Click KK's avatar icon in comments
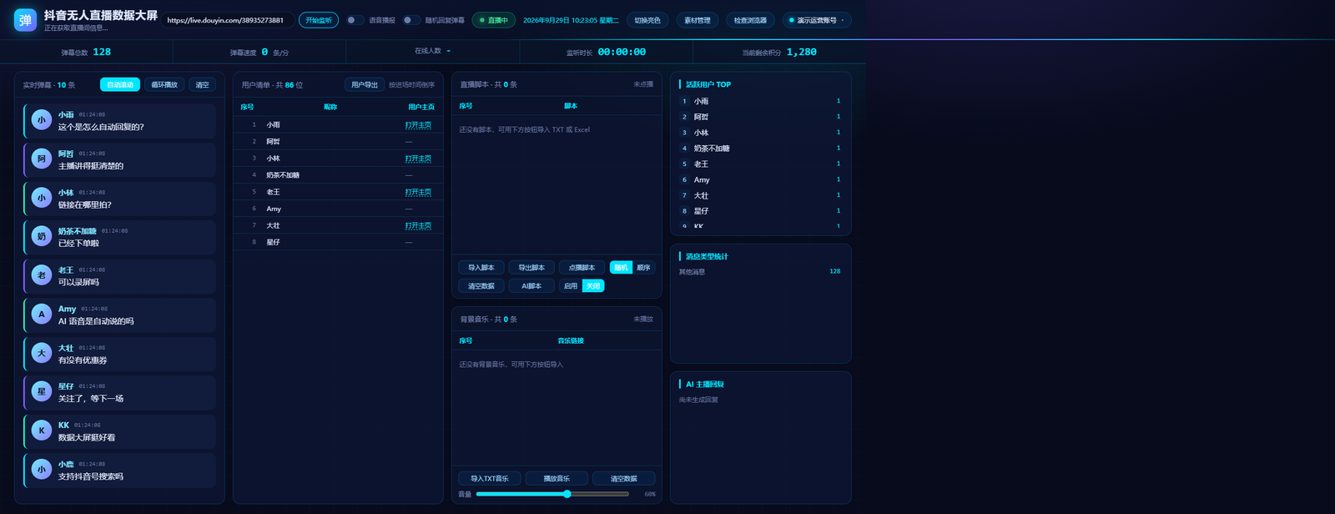This screenshot has height=514, width=1335. pyautogui.click(x=42, y=431)
